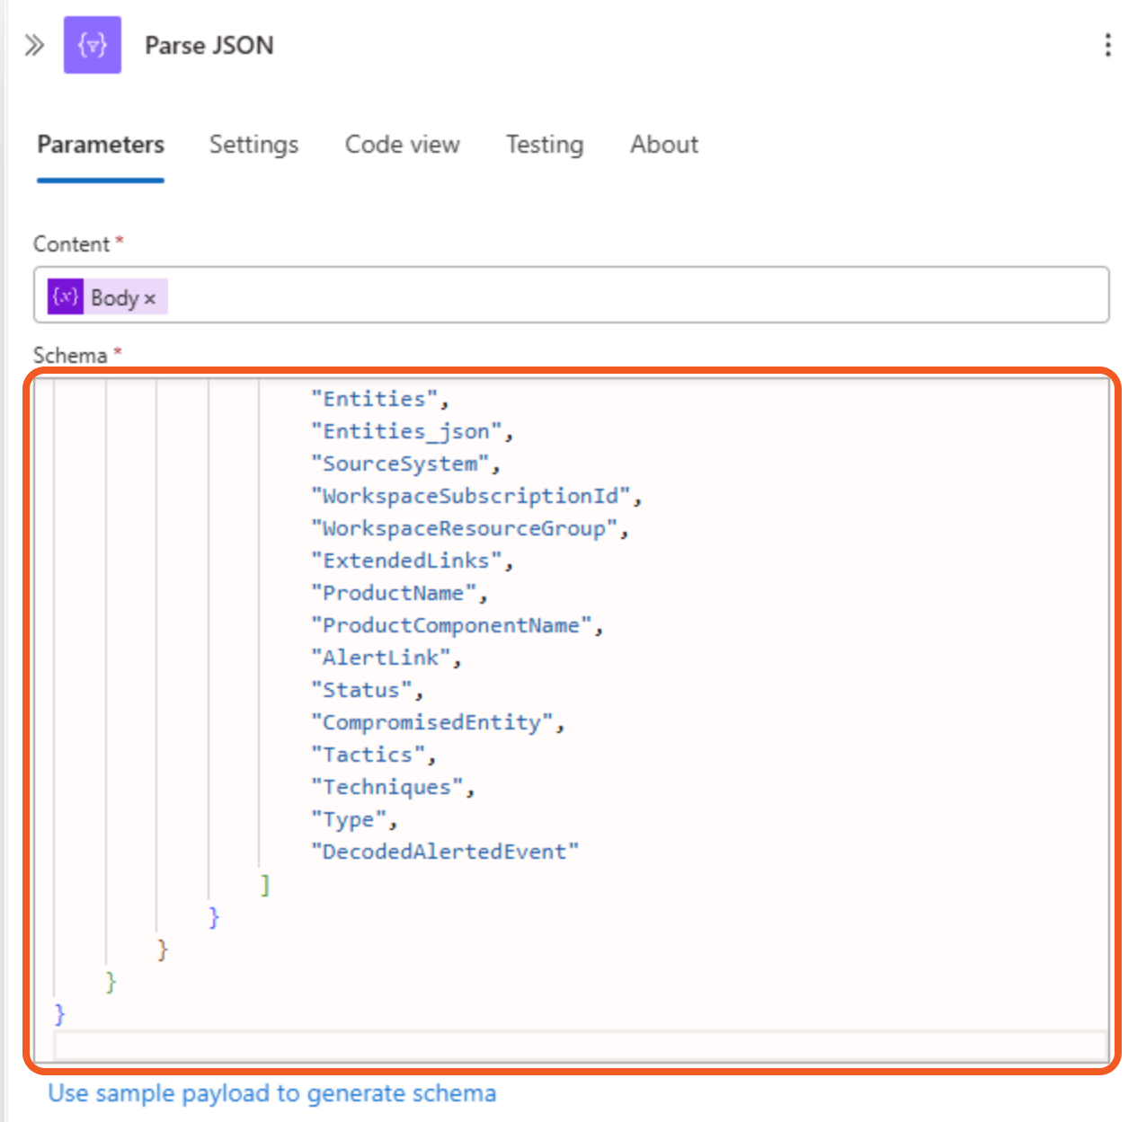Click the final closing brace in the schema

(x=58, y=1012)
